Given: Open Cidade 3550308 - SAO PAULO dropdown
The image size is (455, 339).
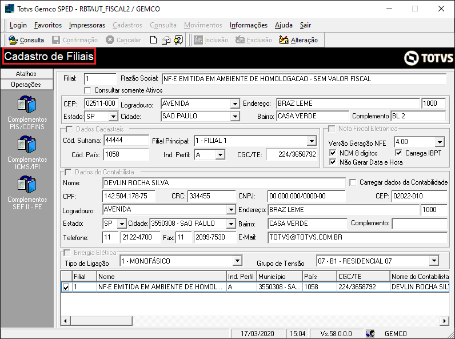Looking at the screenshot, I should (231, 224).
